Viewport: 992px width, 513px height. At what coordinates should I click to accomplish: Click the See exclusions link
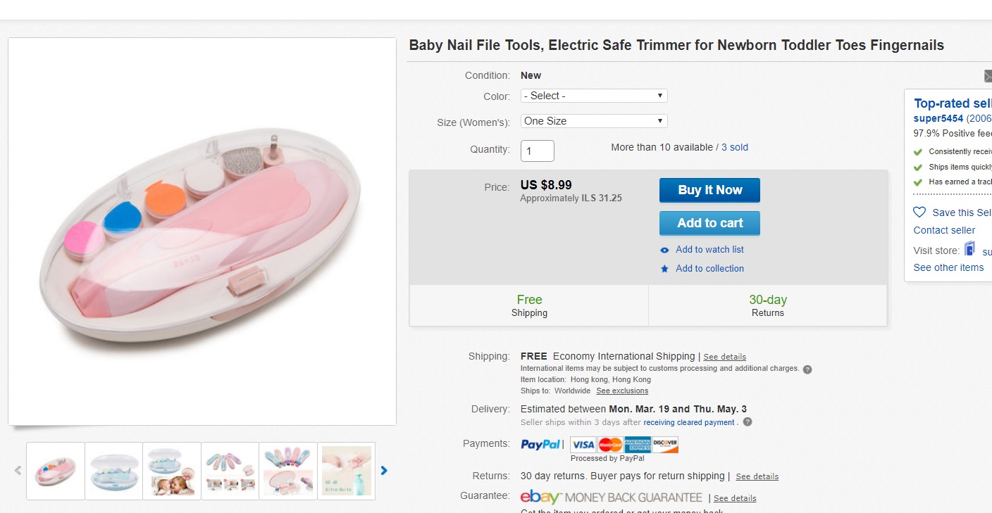622,391
